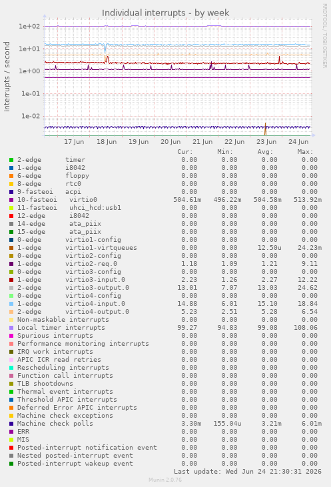Click the 20 Jun date on time axis
Viewport: 331px width, 487px height.
tap(170, 142)
